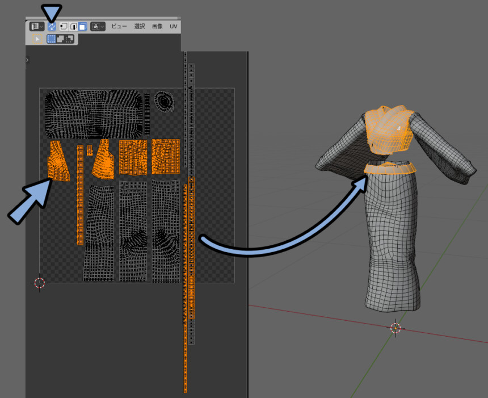Open the 画像 menu
488x398 pixels.
coord(157,27)
